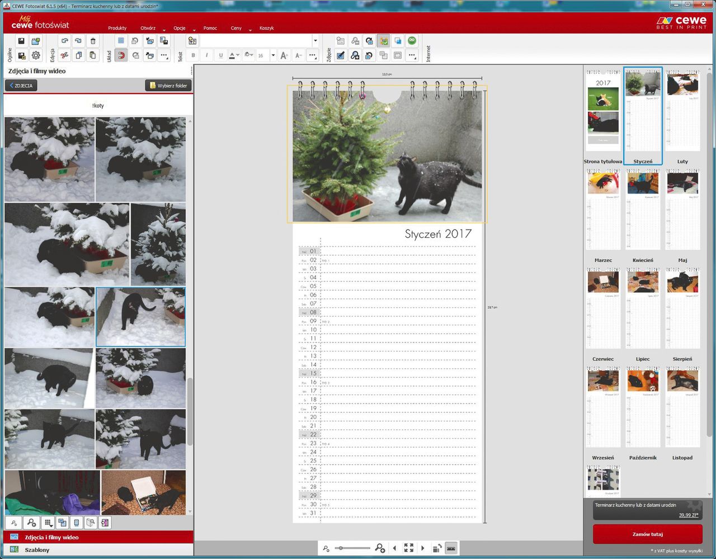Adjust the page zoom slider
Image resolution: width=716 pixels, height=559 pixels.
[x=352, y=548]
